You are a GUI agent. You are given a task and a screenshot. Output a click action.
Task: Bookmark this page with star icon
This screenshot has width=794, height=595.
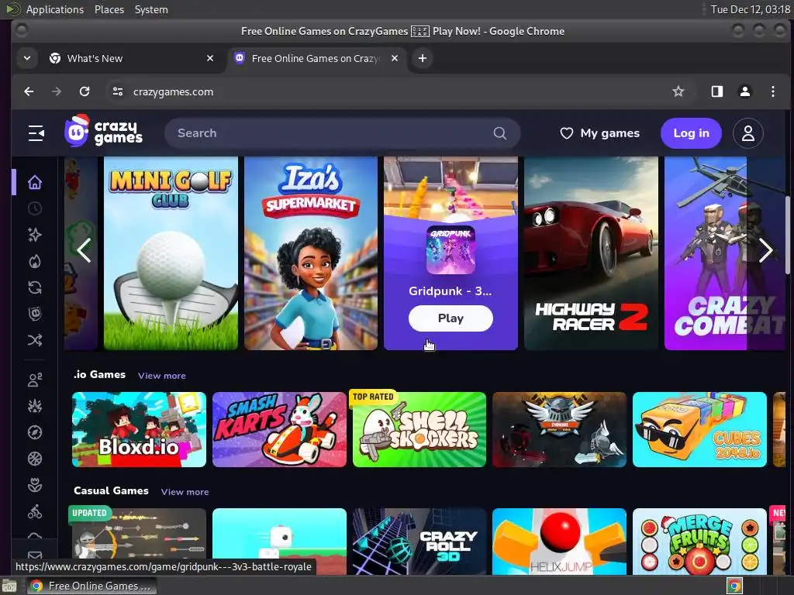click(x=678, y=91)
